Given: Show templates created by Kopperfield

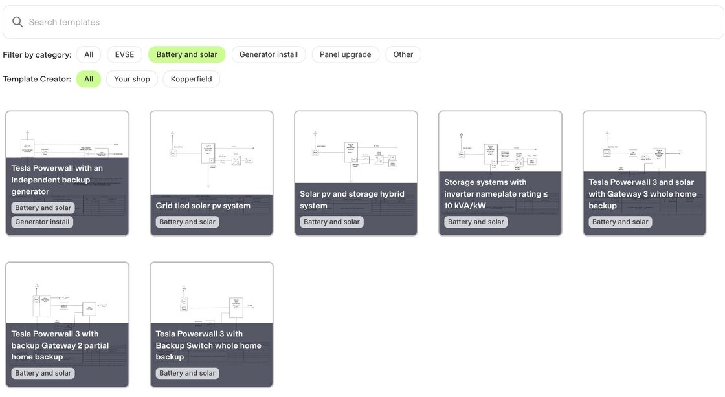Looking at the screenshot, I should (192, 79).
